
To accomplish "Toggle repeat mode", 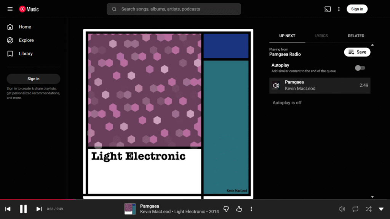I will click(355, 209).
